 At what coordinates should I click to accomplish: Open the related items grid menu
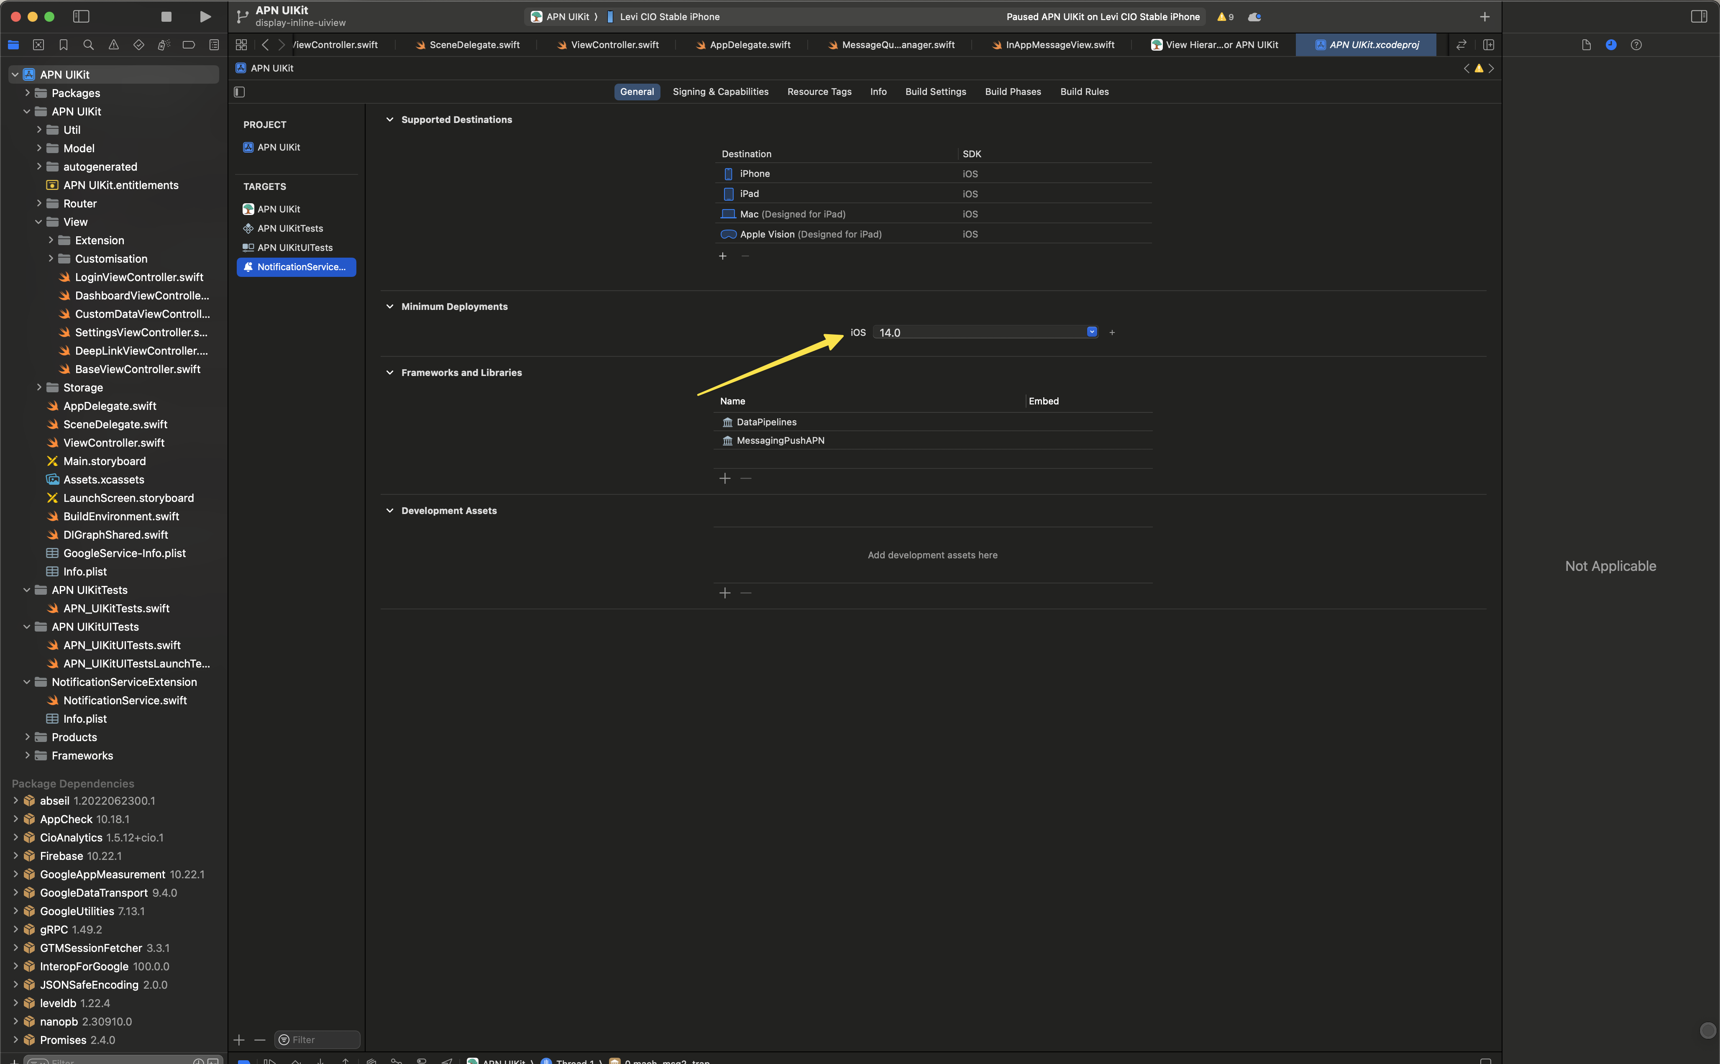(241, 44)
